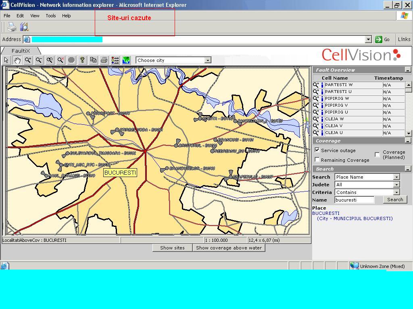The image size is (413, 309).
Task: Show info for PARTESTI U cell
Action: point(322,92)
